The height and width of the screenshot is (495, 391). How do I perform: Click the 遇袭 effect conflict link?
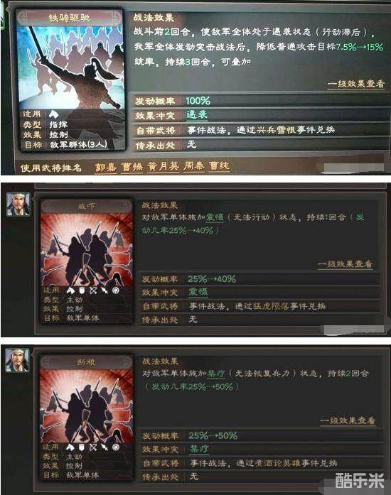197,114
